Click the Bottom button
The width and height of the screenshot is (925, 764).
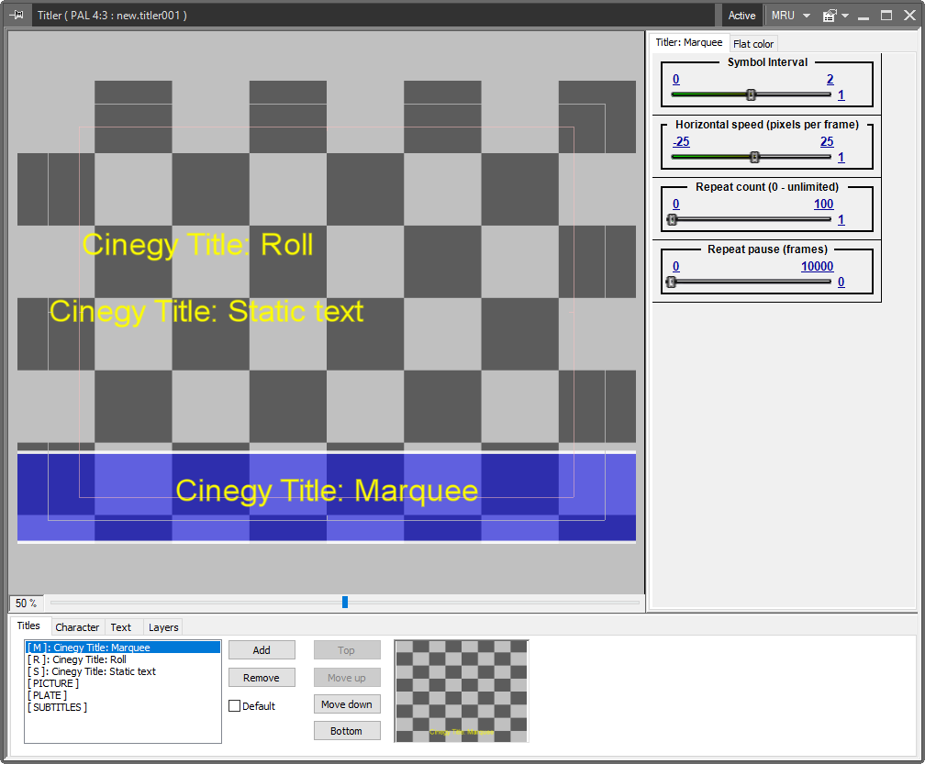point(347,731)
